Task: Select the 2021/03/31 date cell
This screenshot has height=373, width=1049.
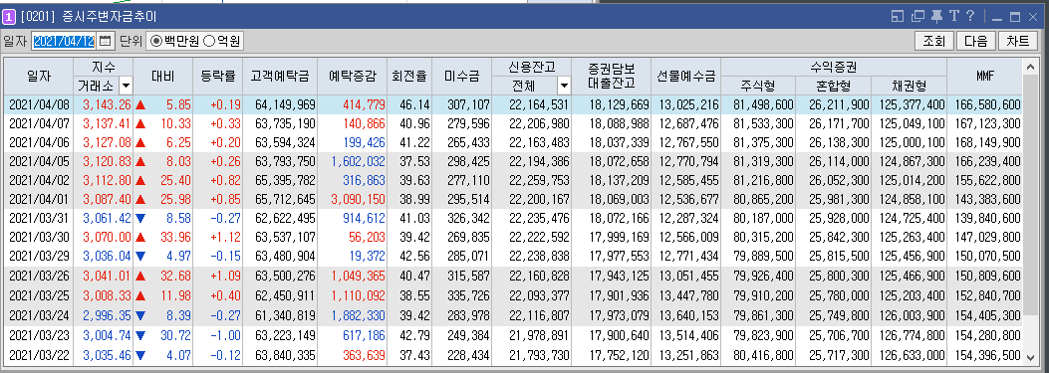Action: [39, 218]
